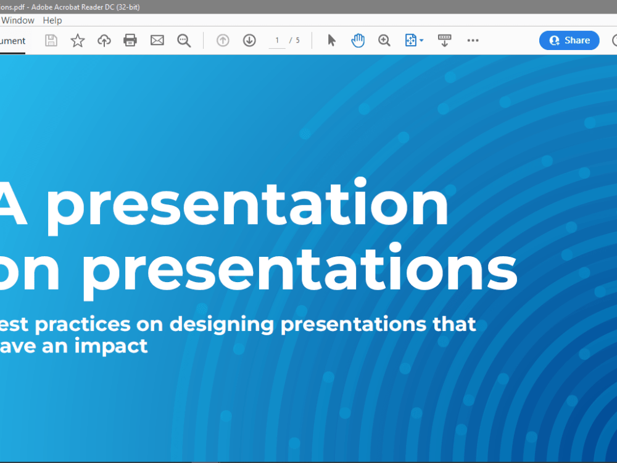Click the page number field
This screenshot has height=463, width=617.
(x=277, y=41)
